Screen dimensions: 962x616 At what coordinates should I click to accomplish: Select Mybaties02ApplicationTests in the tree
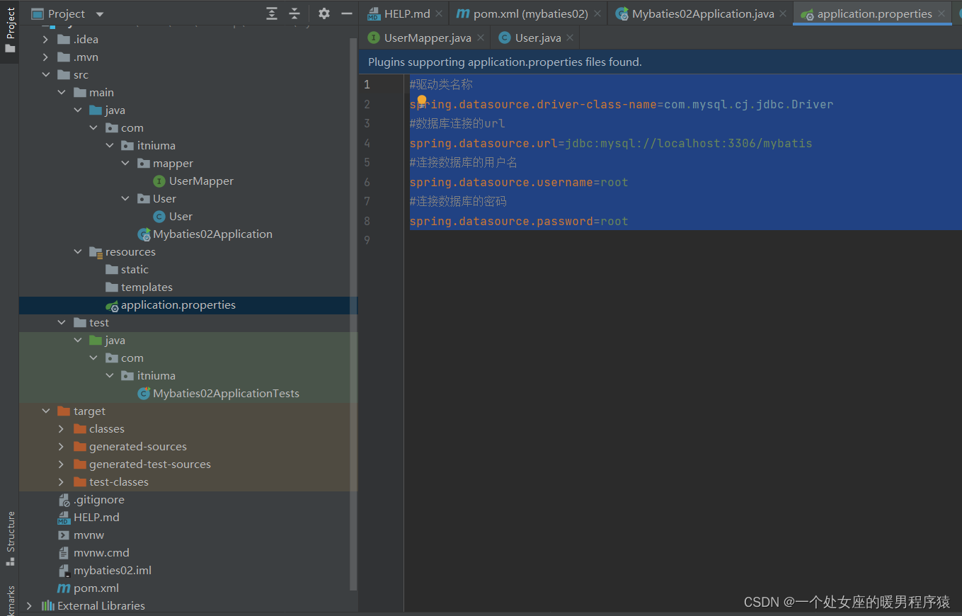226,394
